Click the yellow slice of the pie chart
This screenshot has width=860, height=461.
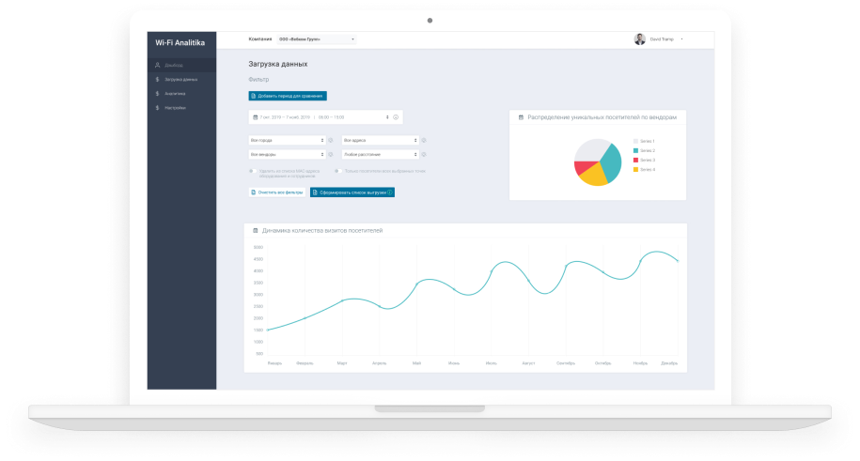coord(594,175)
